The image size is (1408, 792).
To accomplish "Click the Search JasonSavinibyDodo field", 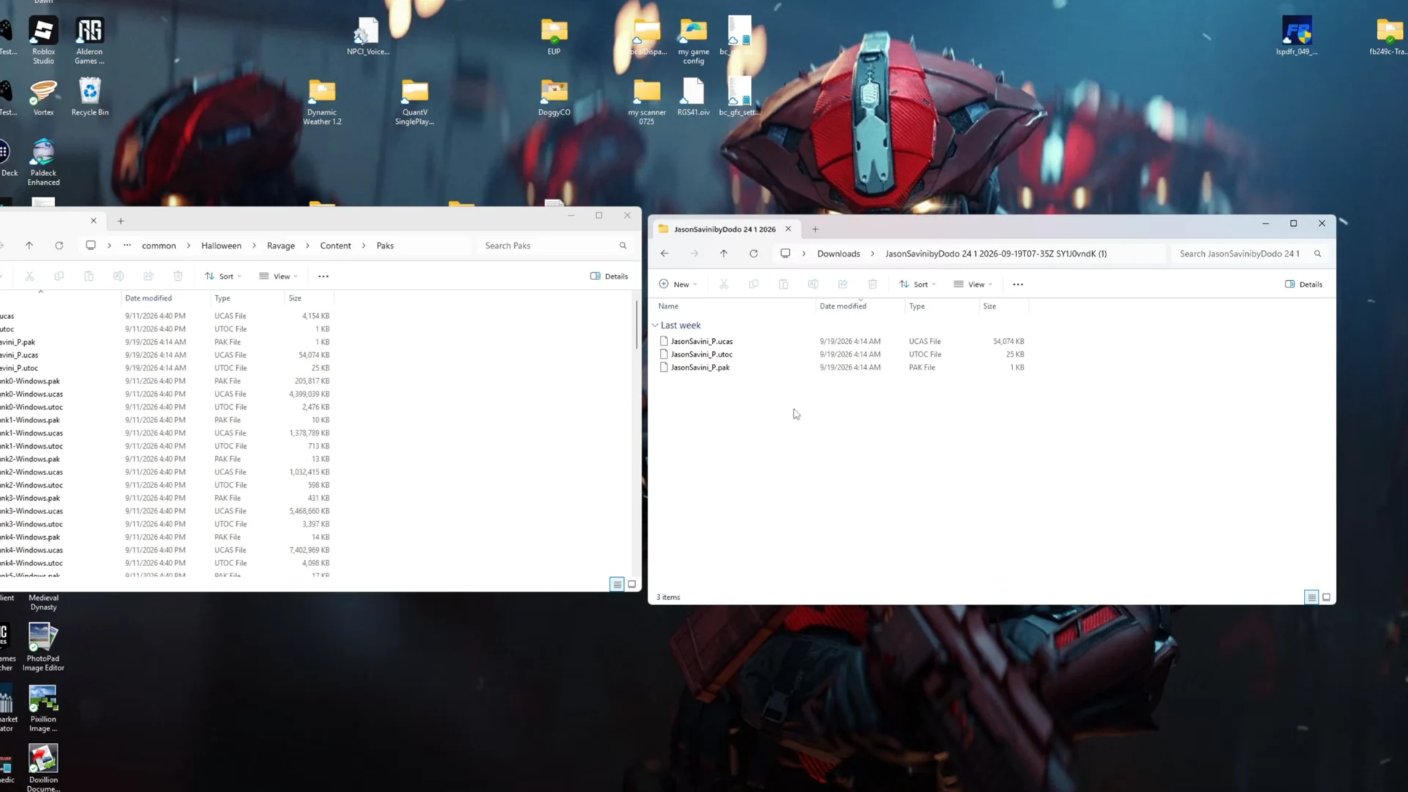I will 1250,254.
